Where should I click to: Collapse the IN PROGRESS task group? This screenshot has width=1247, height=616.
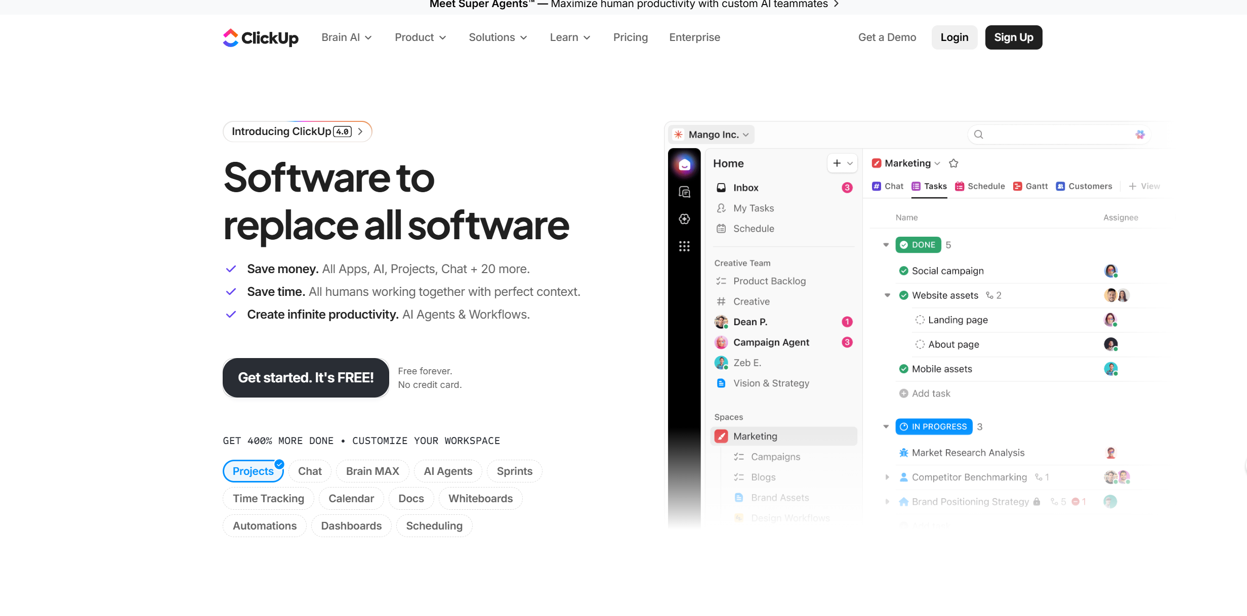(x=886, y=427)
